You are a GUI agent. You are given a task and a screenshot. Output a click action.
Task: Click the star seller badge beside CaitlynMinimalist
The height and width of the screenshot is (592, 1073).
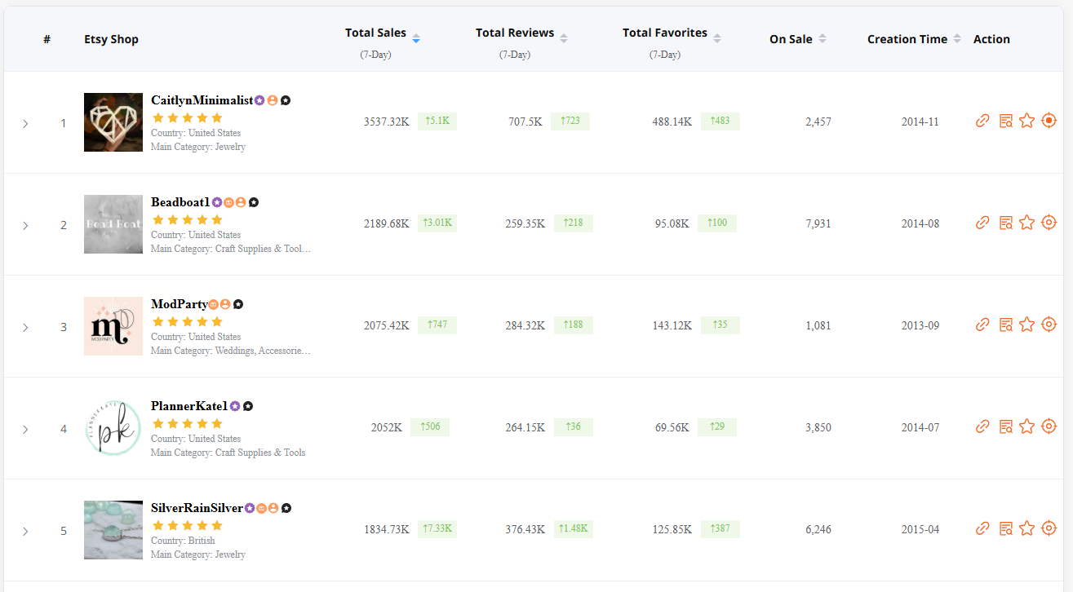click(x=259, y=99)
